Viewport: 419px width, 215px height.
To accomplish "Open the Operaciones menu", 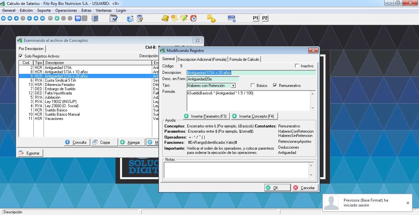I will pos(66,10).
